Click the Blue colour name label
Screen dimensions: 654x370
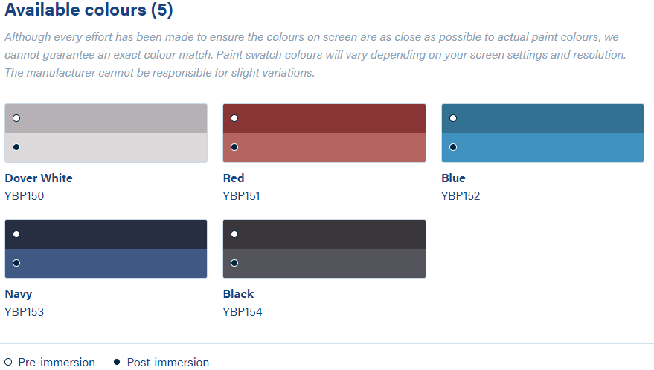click(453, 178)
